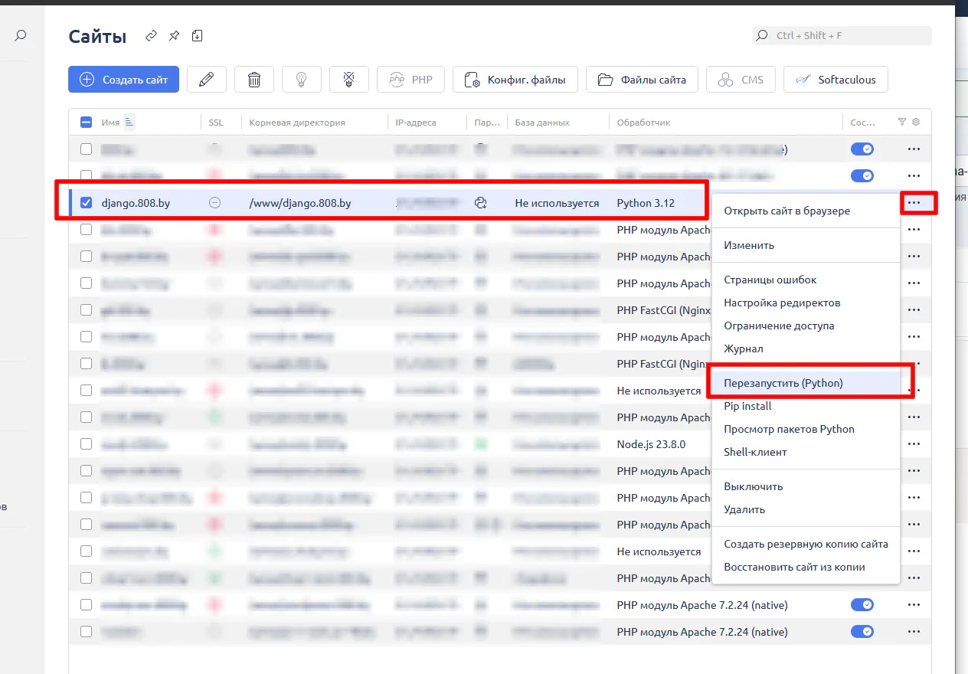Click the crossed-out lightbulb disable icon
The image size is (968, 674).
point(349,80)
